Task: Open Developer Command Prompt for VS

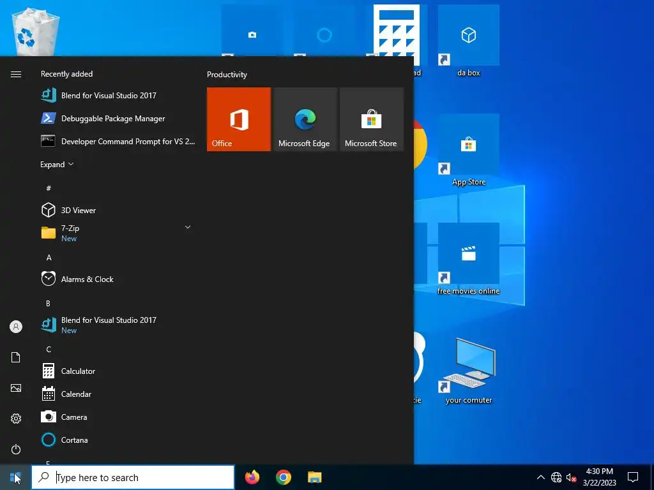Action: (x=118, y=141)
